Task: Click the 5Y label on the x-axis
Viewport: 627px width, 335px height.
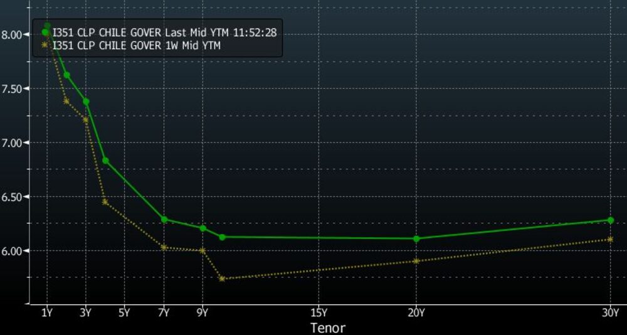Action: [x=124, y=313]
